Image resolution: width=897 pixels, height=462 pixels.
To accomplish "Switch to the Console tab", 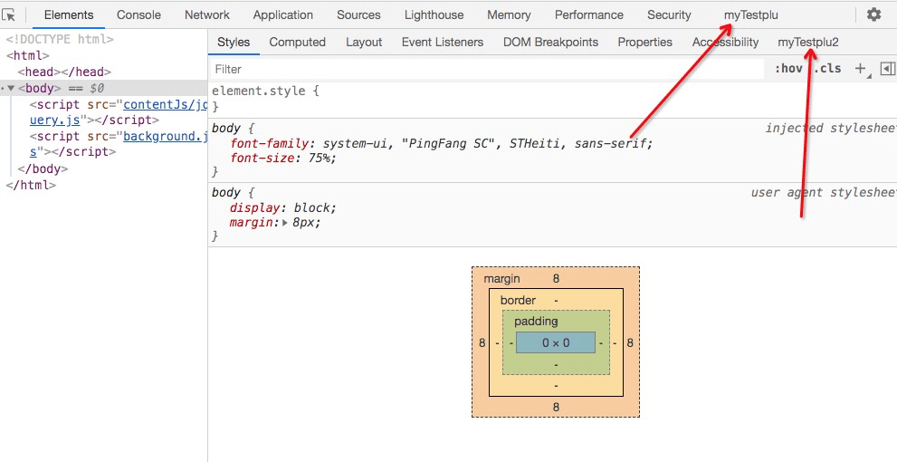I will (x=138, y=15).
